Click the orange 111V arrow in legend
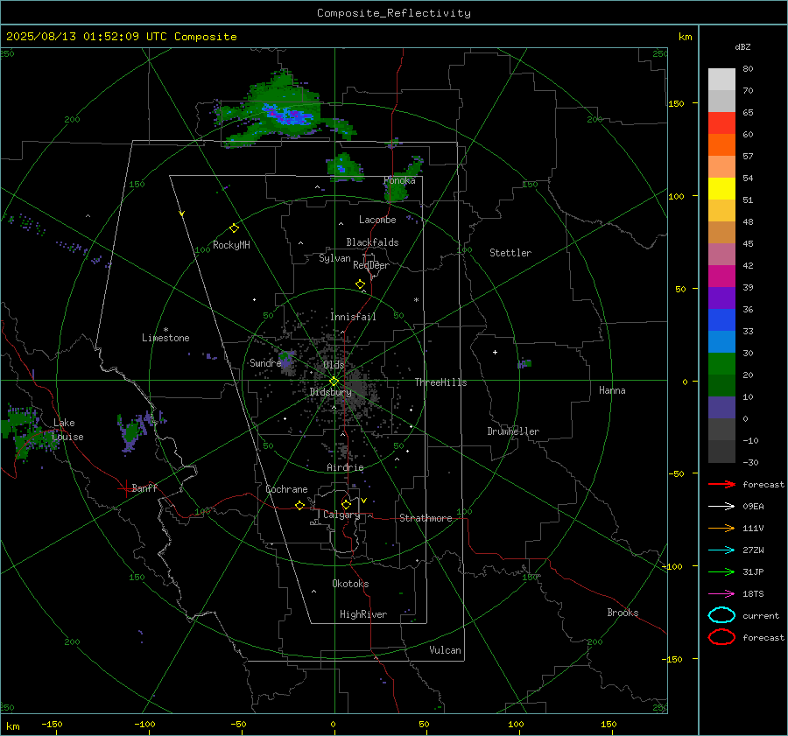This screenshot has height=736, width=788. (721, 528)
